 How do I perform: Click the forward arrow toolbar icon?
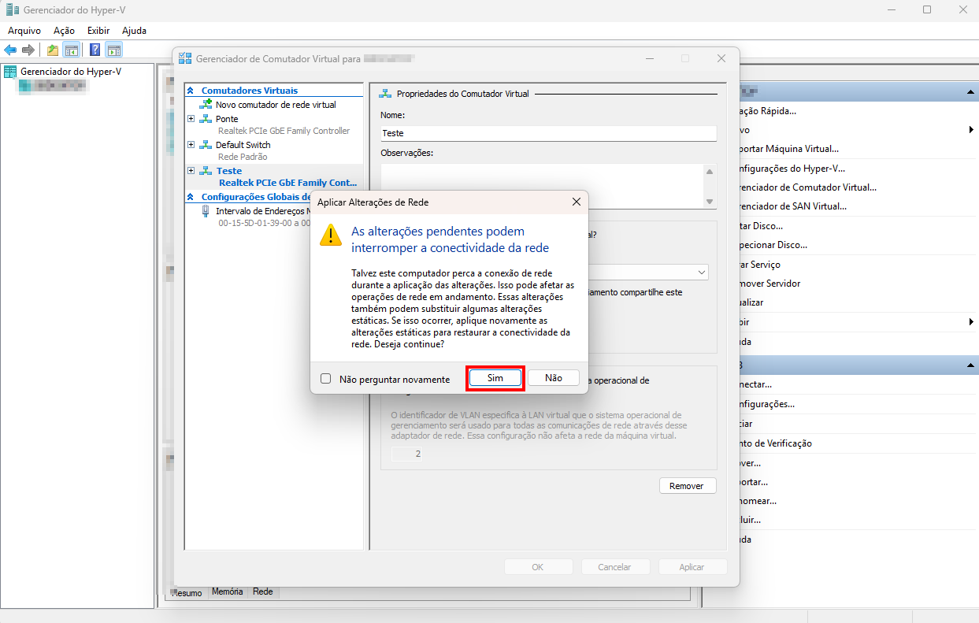28,50
